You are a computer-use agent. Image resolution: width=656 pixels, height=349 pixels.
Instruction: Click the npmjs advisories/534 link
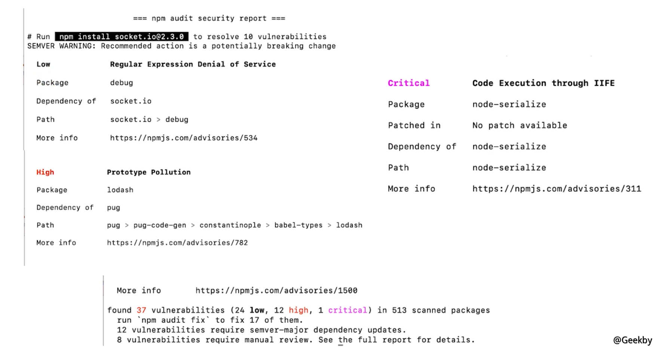(184, 138)
